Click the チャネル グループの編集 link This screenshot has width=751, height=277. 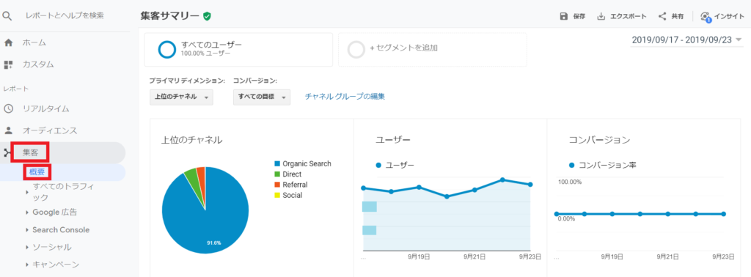[345, 97]
